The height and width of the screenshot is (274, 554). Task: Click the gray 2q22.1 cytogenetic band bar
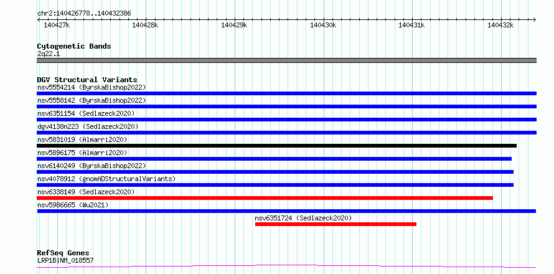pos(286,60)
